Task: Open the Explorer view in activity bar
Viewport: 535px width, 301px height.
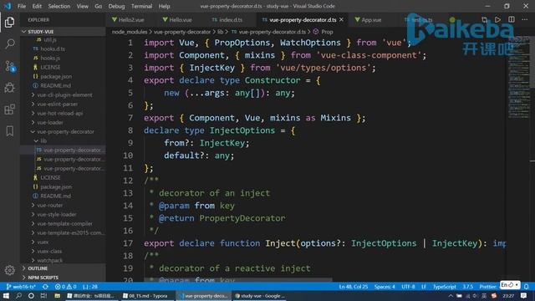Action: click(x=9, y=23)
